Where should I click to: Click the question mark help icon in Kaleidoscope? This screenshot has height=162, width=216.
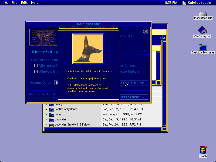145,32
